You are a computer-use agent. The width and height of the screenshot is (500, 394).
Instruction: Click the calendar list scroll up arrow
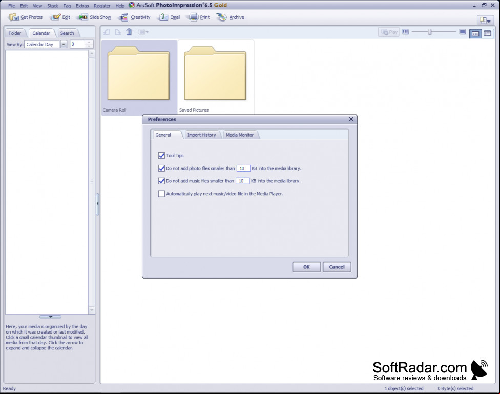click(x=92, y=54)
